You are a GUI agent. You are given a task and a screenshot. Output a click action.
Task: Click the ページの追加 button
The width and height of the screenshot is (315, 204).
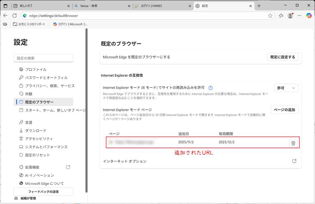[x=284, y=109]
